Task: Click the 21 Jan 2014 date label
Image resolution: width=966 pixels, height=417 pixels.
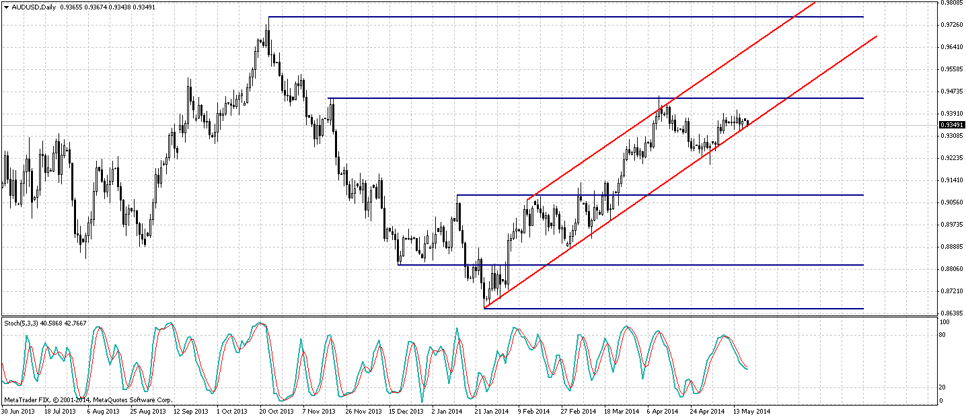Action: (x=492, y=410)
